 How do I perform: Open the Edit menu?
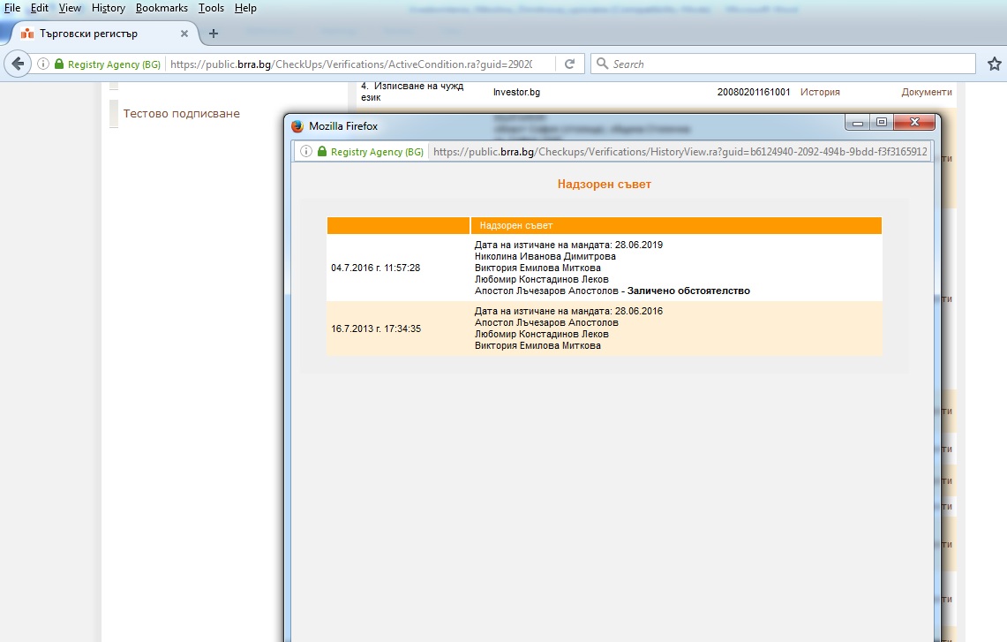point(39,8)
